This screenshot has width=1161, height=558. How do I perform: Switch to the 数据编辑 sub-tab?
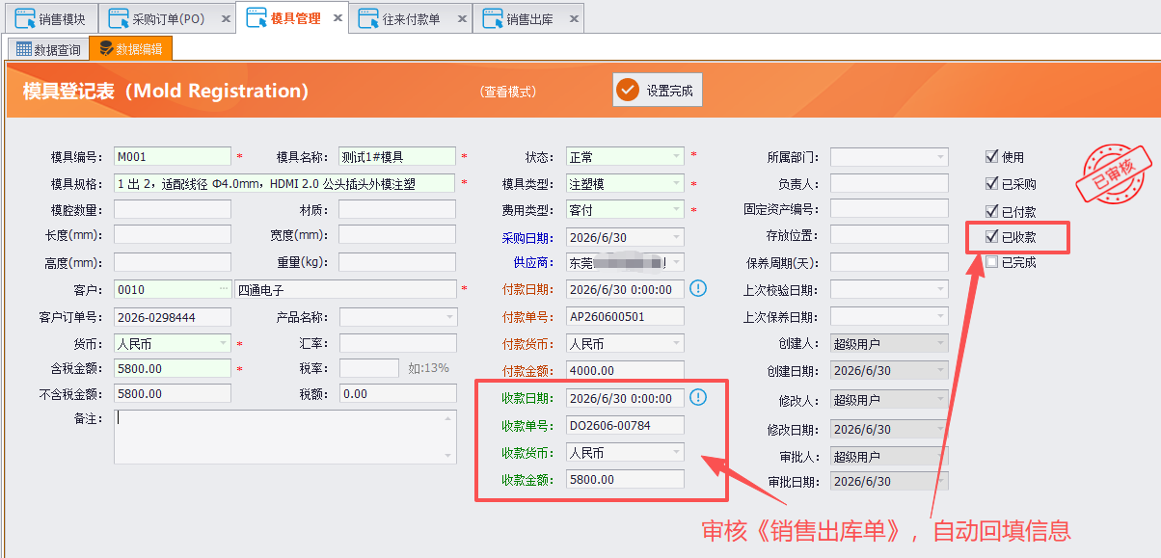131,49
